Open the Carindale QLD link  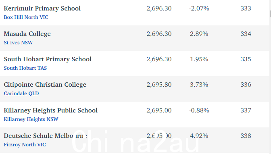tap(21, 94)
